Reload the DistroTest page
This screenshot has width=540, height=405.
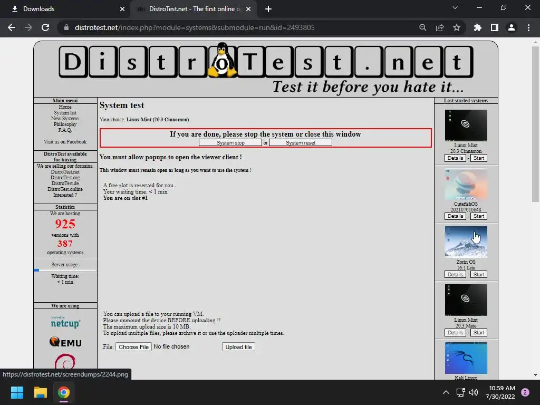pyautogui.click(x=45, y=27)
